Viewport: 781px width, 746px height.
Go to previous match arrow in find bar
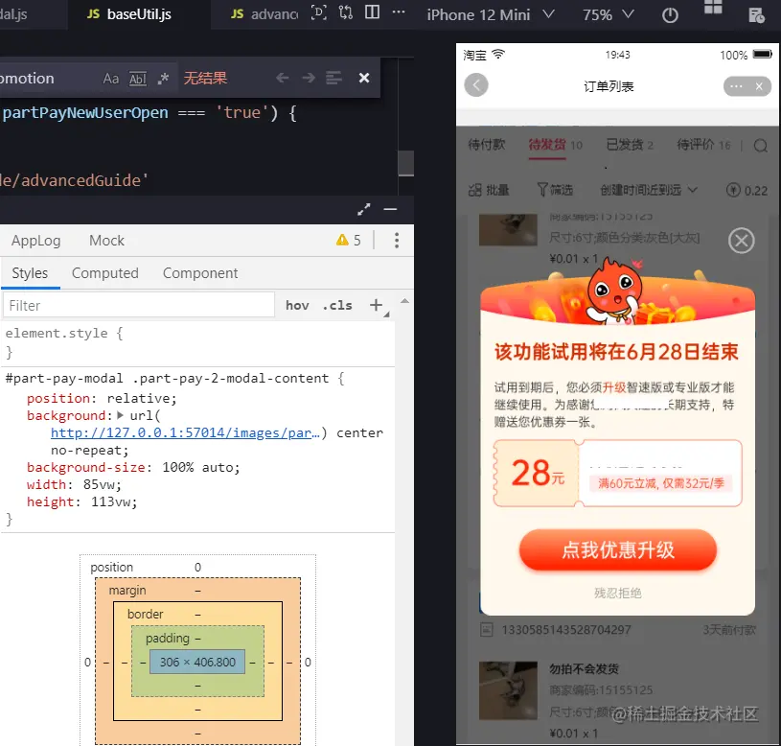[x=283, y=78]
